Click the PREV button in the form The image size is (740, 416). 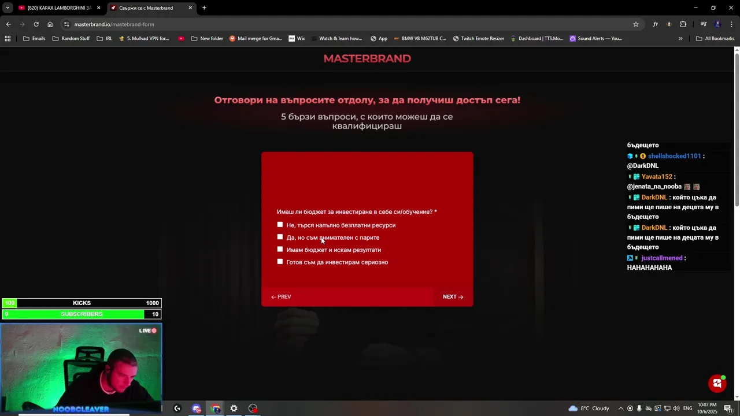(281, 297)
